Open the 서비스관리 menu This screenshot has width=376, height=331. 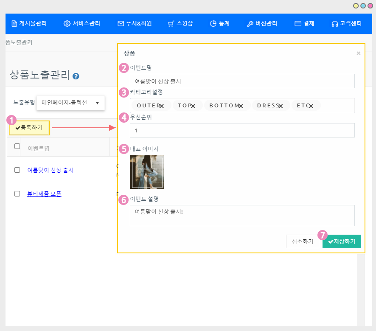[x=82, y=24]
